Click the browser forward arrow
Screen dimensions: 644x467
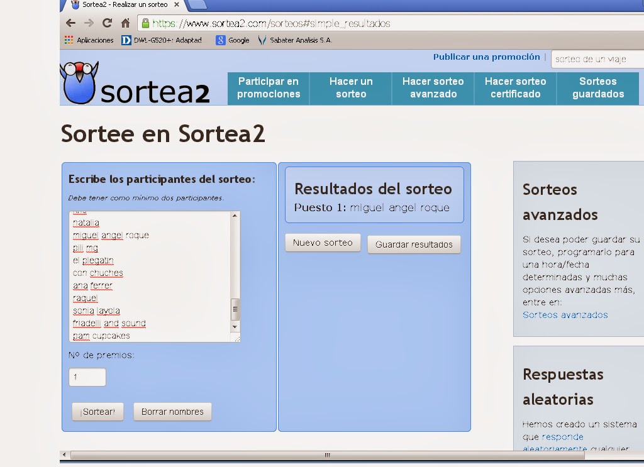(89, 23)
